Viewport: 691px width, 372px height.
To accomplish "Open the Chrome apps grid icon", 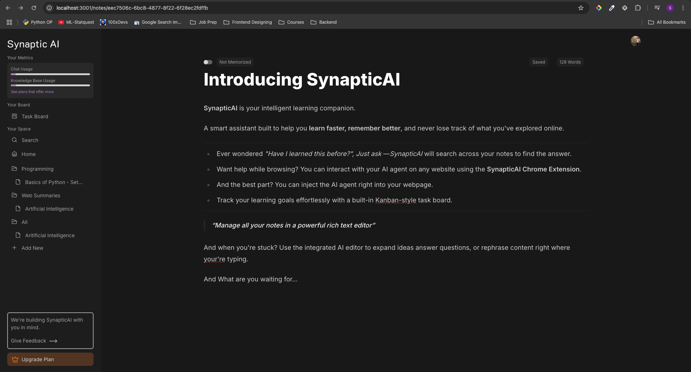I will click(x=9, y=22).
